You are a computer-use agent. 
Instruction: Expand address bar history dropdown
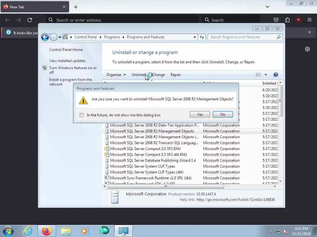(194, 37)
